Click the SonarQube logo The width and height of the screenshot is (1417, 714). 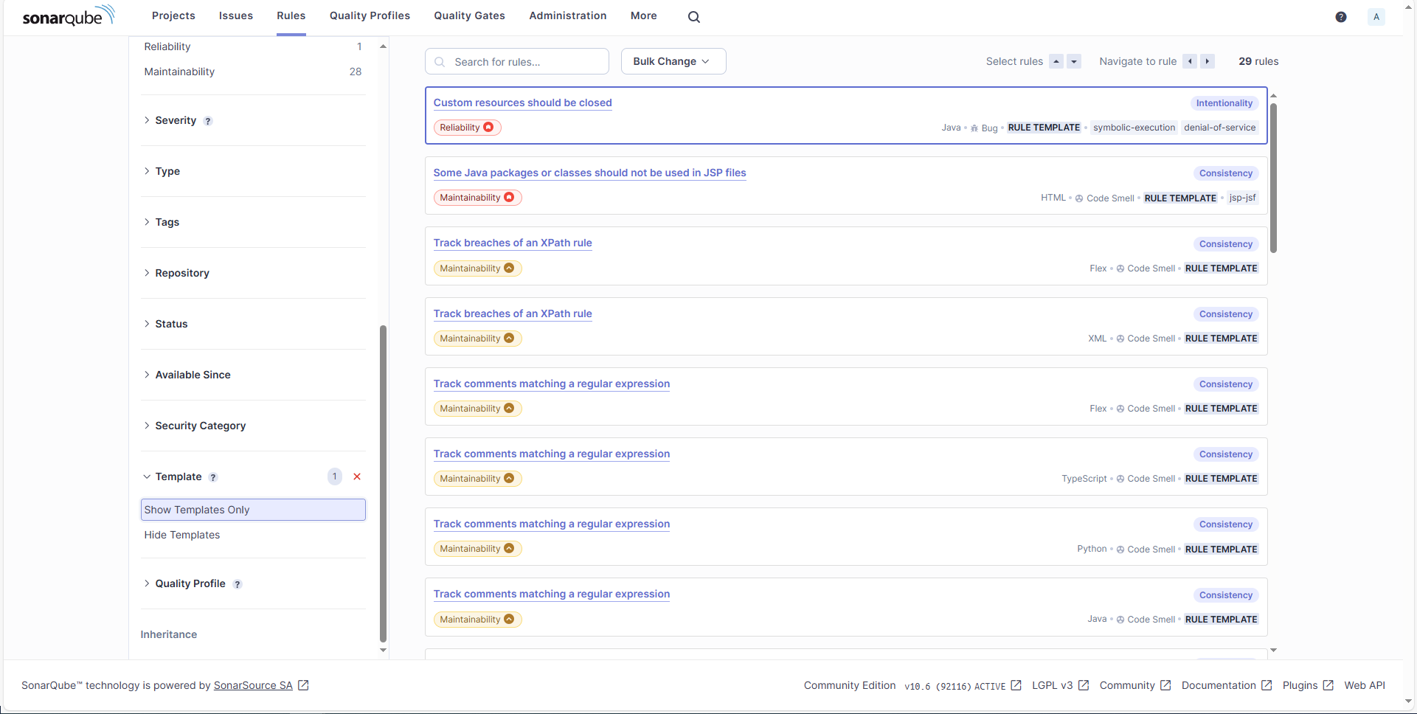[x=69, y=16]
